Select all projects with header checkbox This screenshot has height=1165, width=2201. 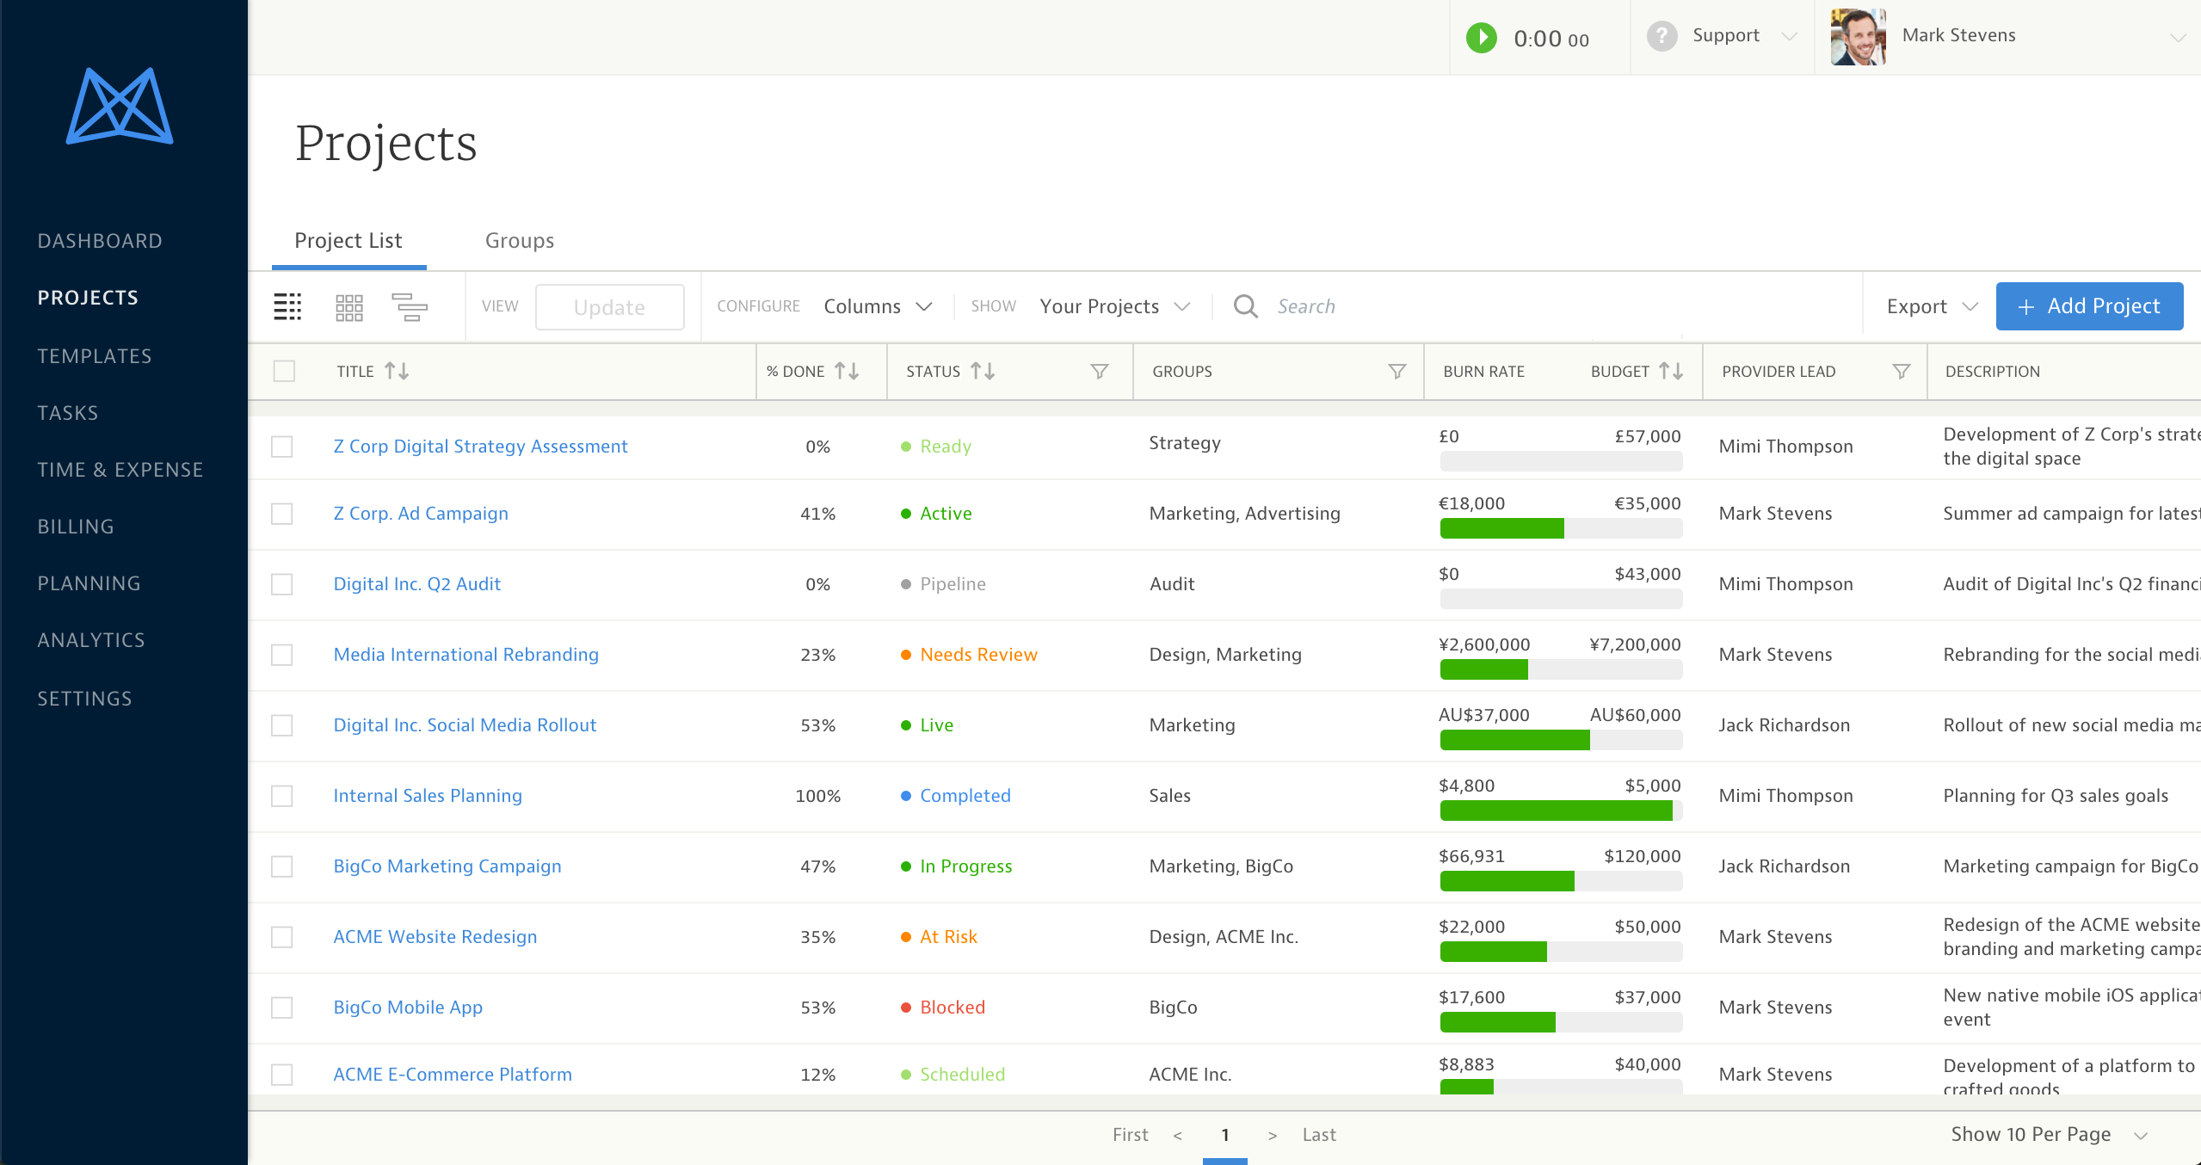pos(282,371)
